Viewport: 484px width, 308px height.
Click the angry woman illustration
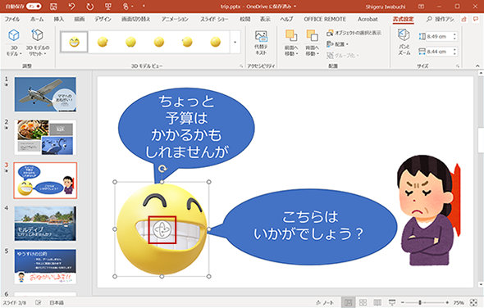(x=427, y=211)
